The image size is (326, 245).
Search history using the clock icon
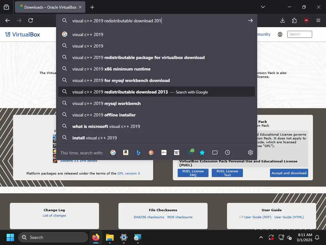[227, 152]
